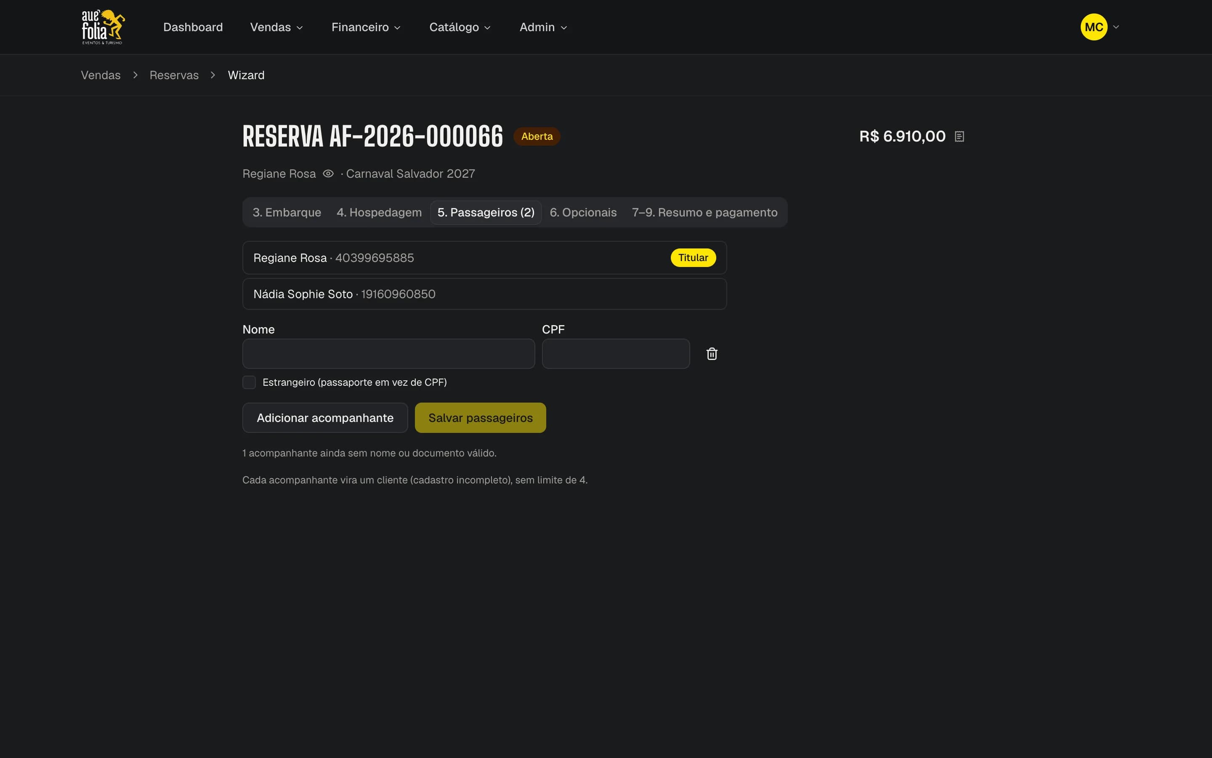1212x758 pixels.
Task: Open the Vendas dropdown menu
Action: 276,27
